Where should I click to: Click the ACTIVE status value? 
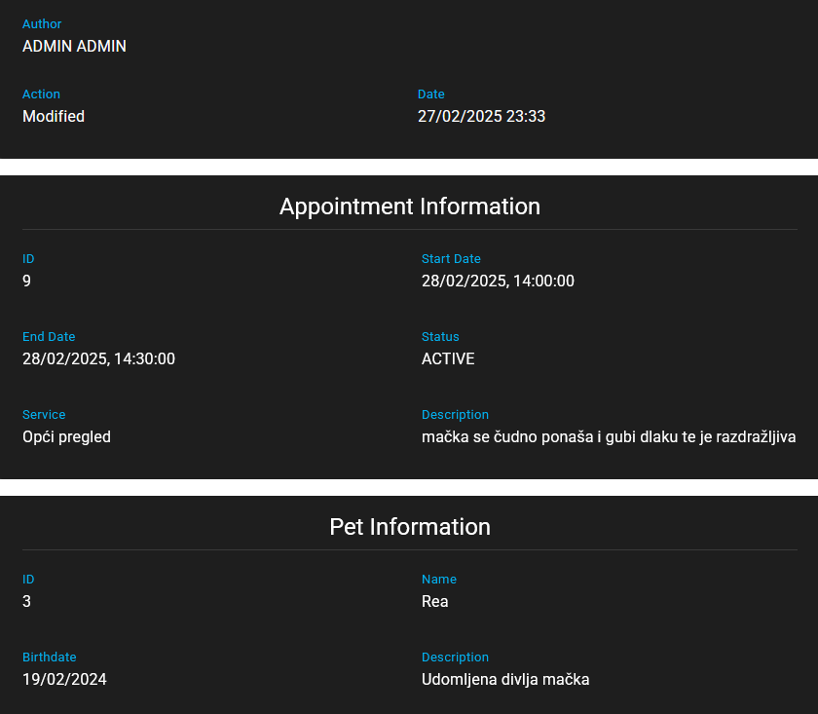(x=448, y=358)
